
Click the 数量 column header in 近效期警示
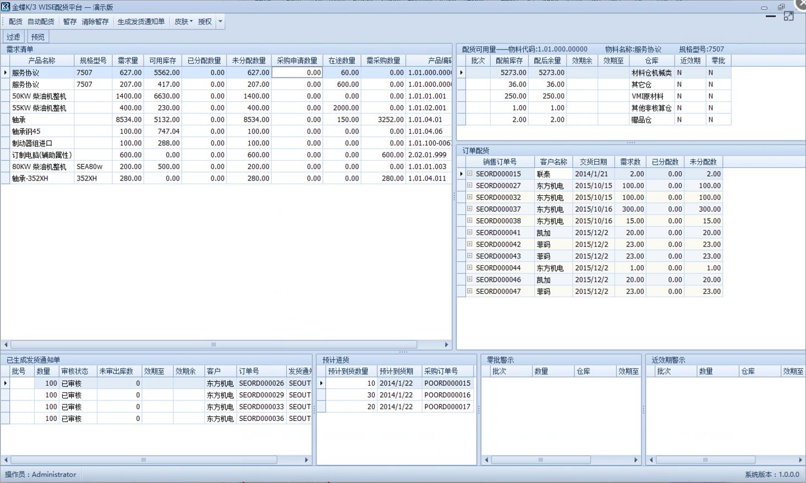click(717, 371)
